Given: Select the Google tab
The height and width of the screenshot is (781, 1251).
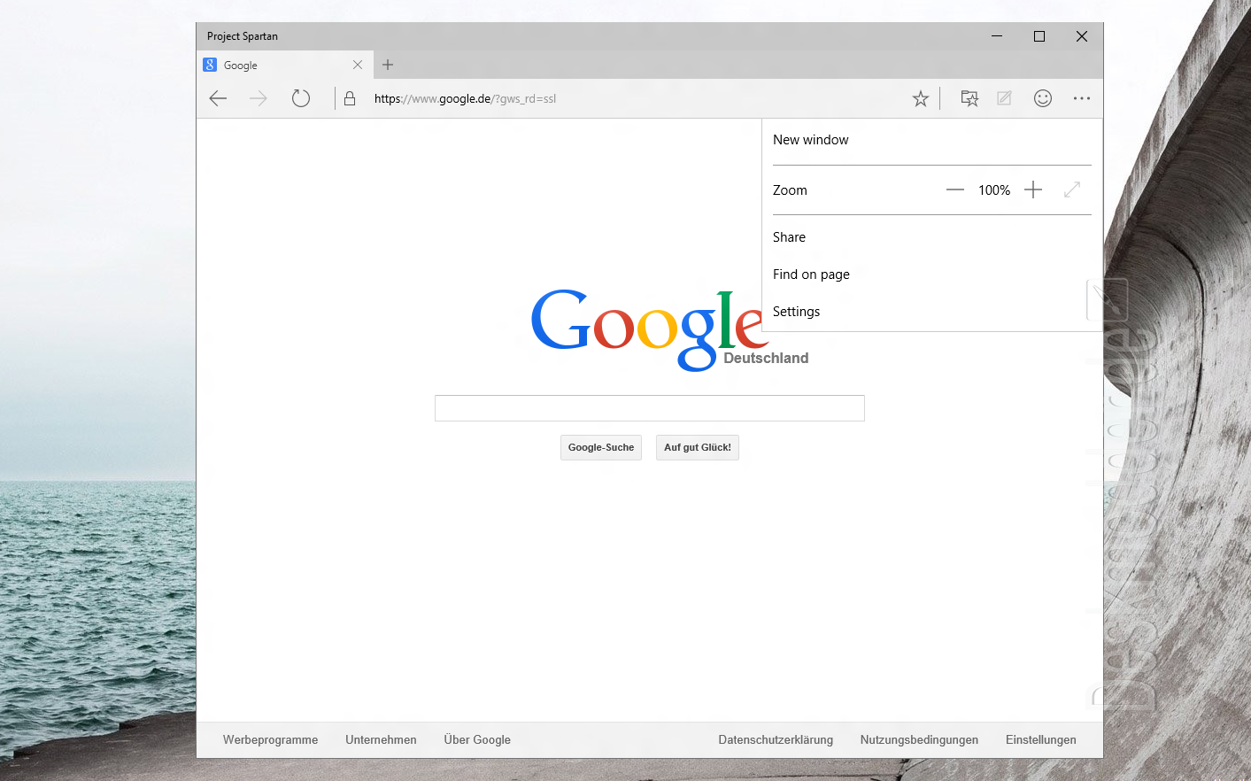Looking at the screenshot, I should point(283,65).
